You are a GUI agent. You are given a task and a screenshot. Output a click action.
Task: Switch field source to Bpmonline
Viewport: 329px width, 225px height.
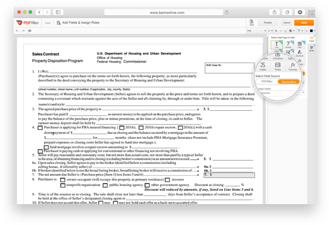click(x=289, y=82)
